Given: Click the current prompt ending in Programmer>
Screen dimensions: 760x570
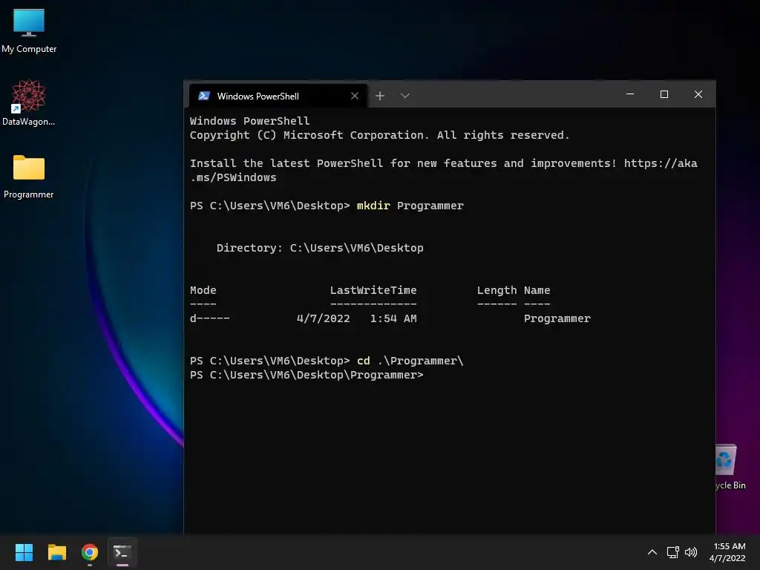Looking at the screenshot, I should tap(307, 375).
